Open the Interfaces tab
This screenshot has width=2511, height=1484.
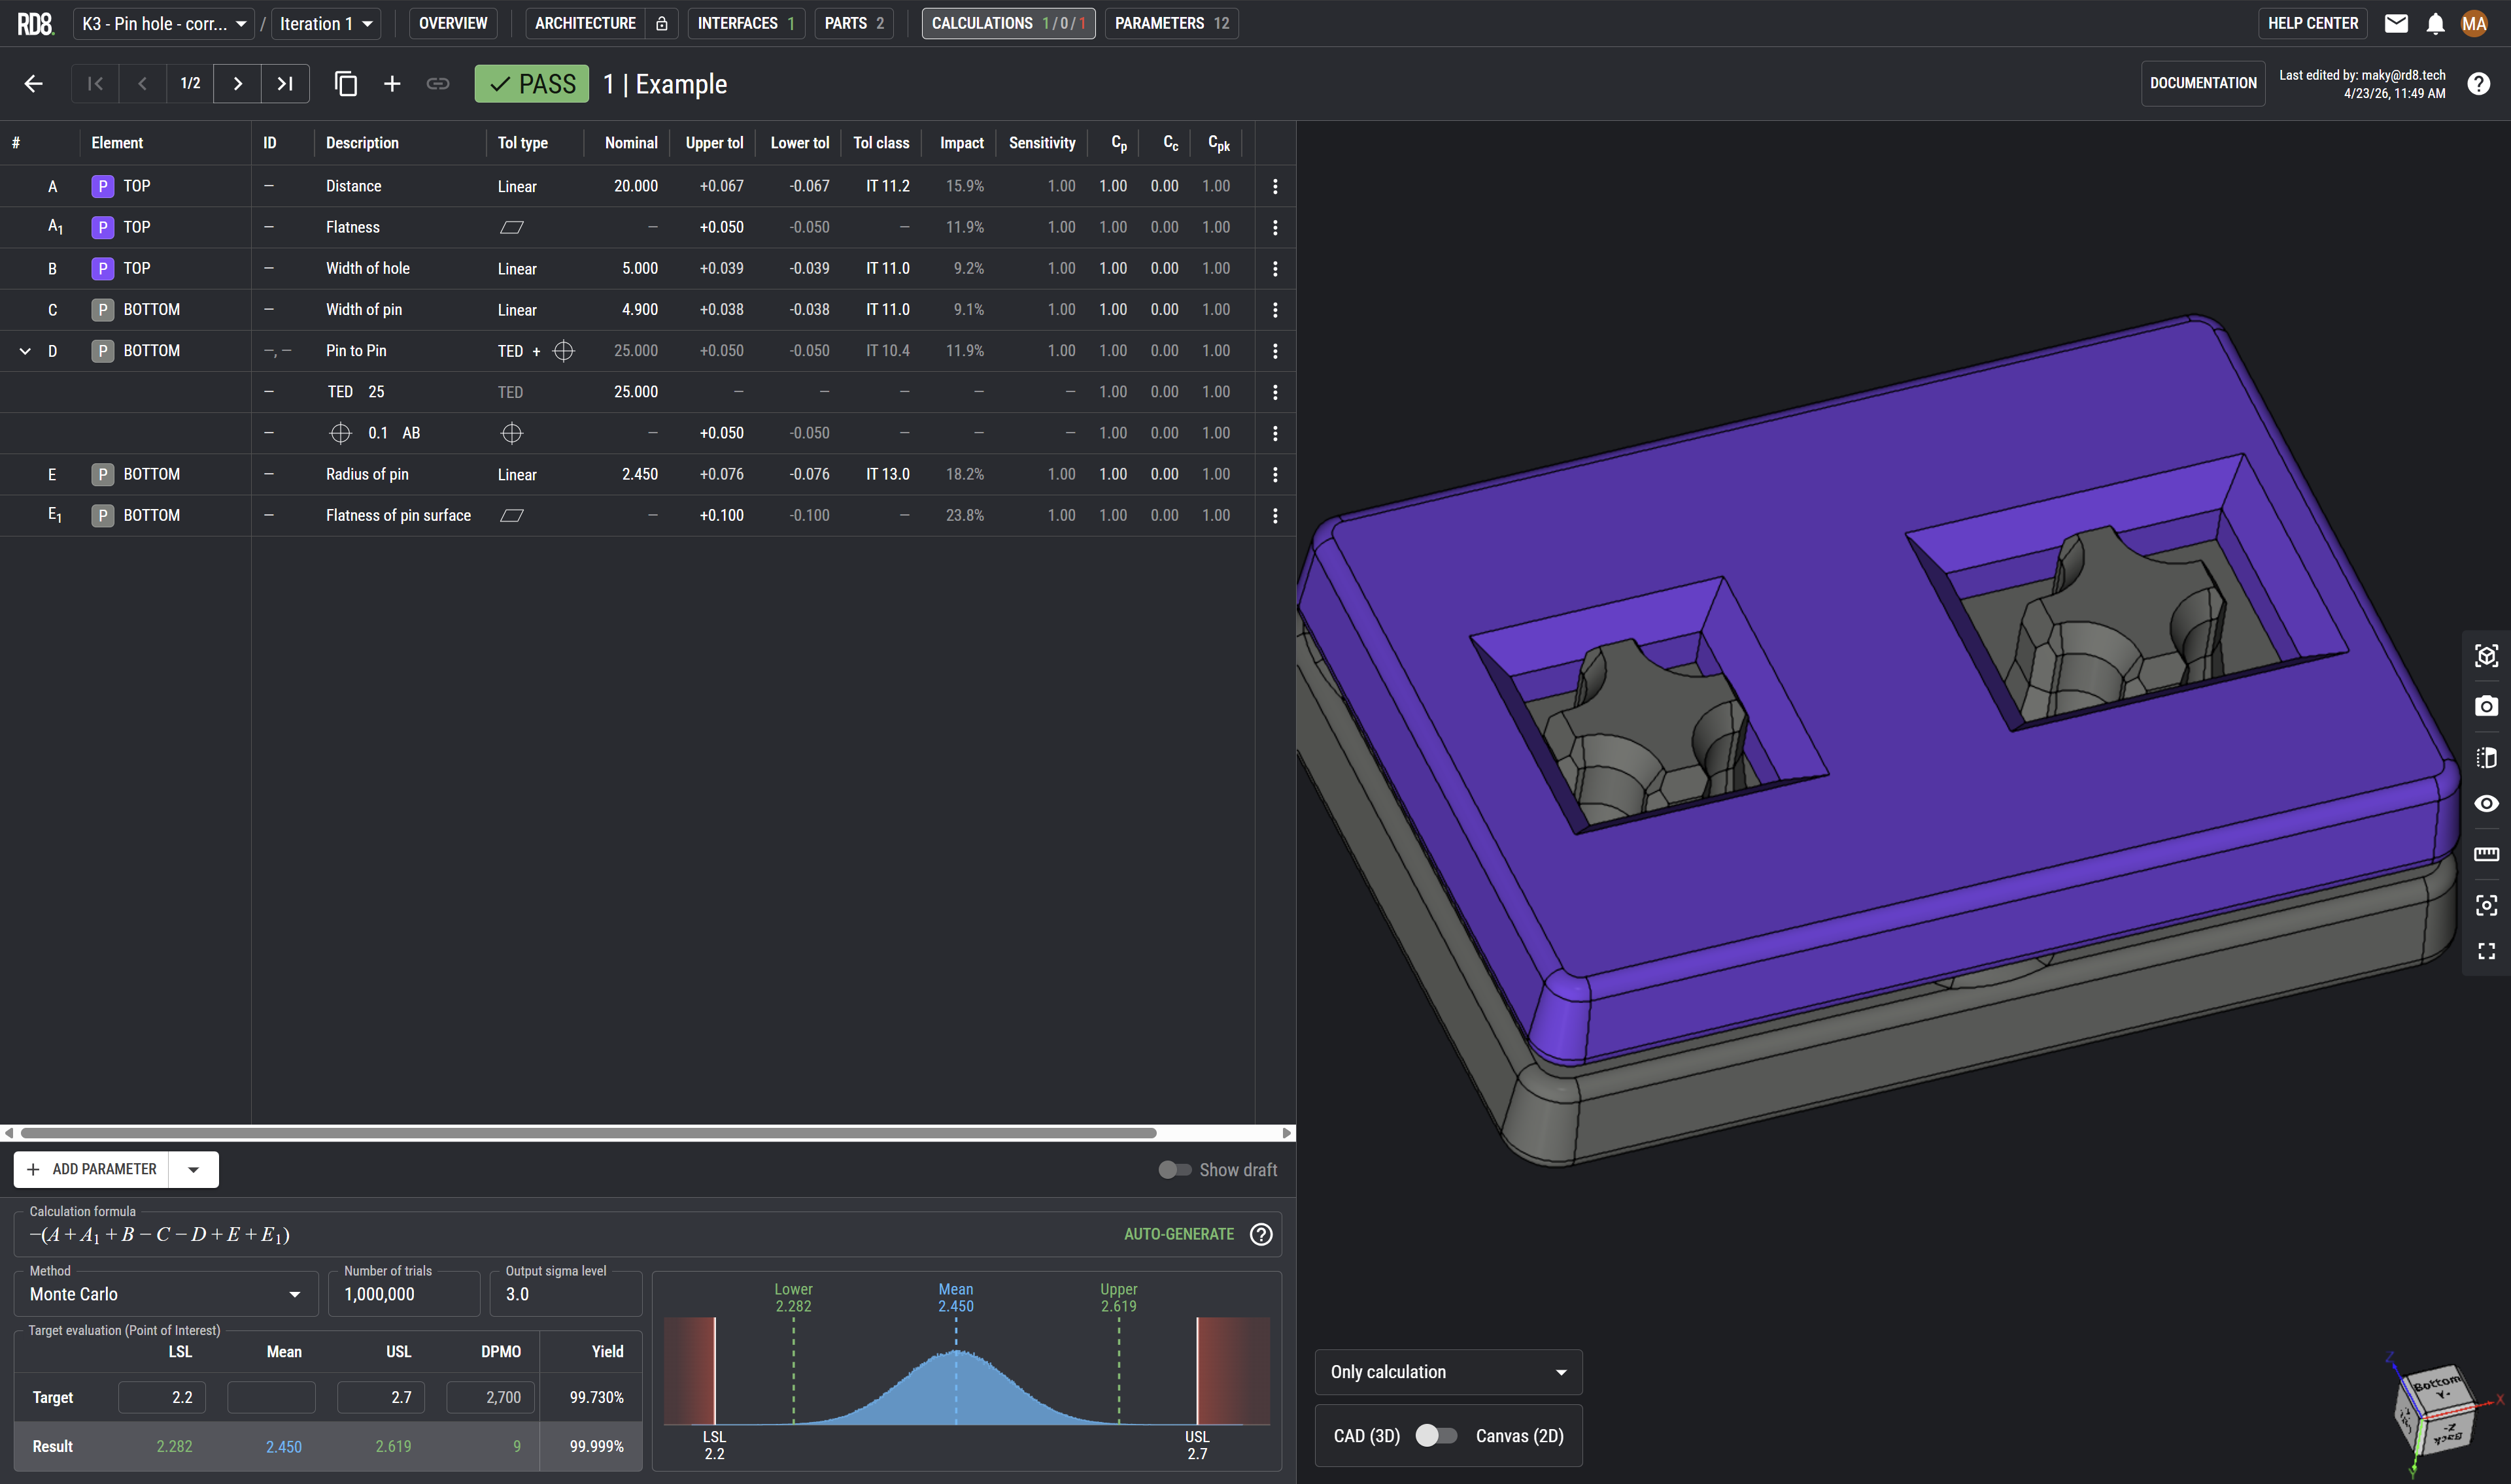745,23
